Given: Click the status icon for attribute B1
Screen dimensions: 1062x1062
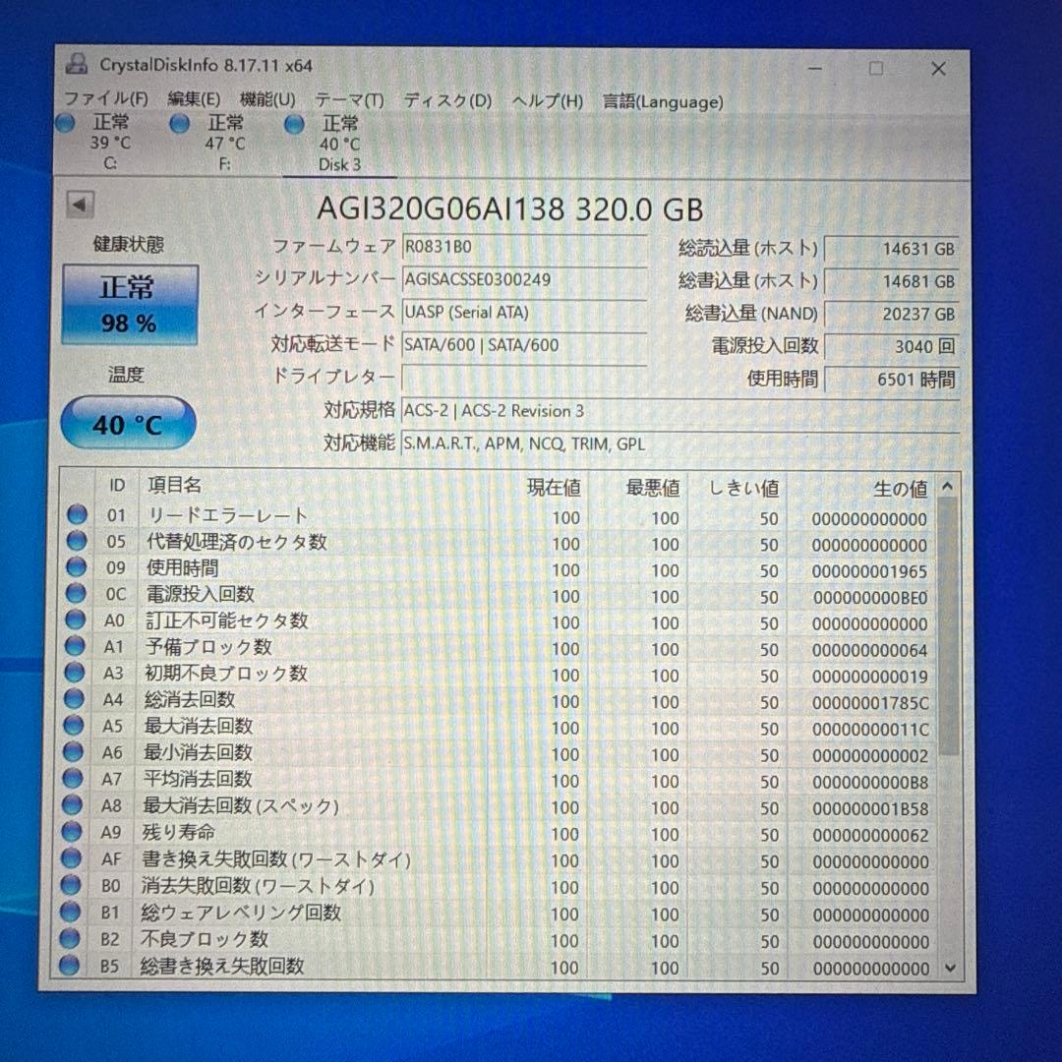Looking at the screenshot, I should (70, 912).
